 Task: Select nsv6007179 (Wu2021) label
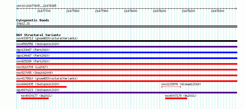click(181, 96)
